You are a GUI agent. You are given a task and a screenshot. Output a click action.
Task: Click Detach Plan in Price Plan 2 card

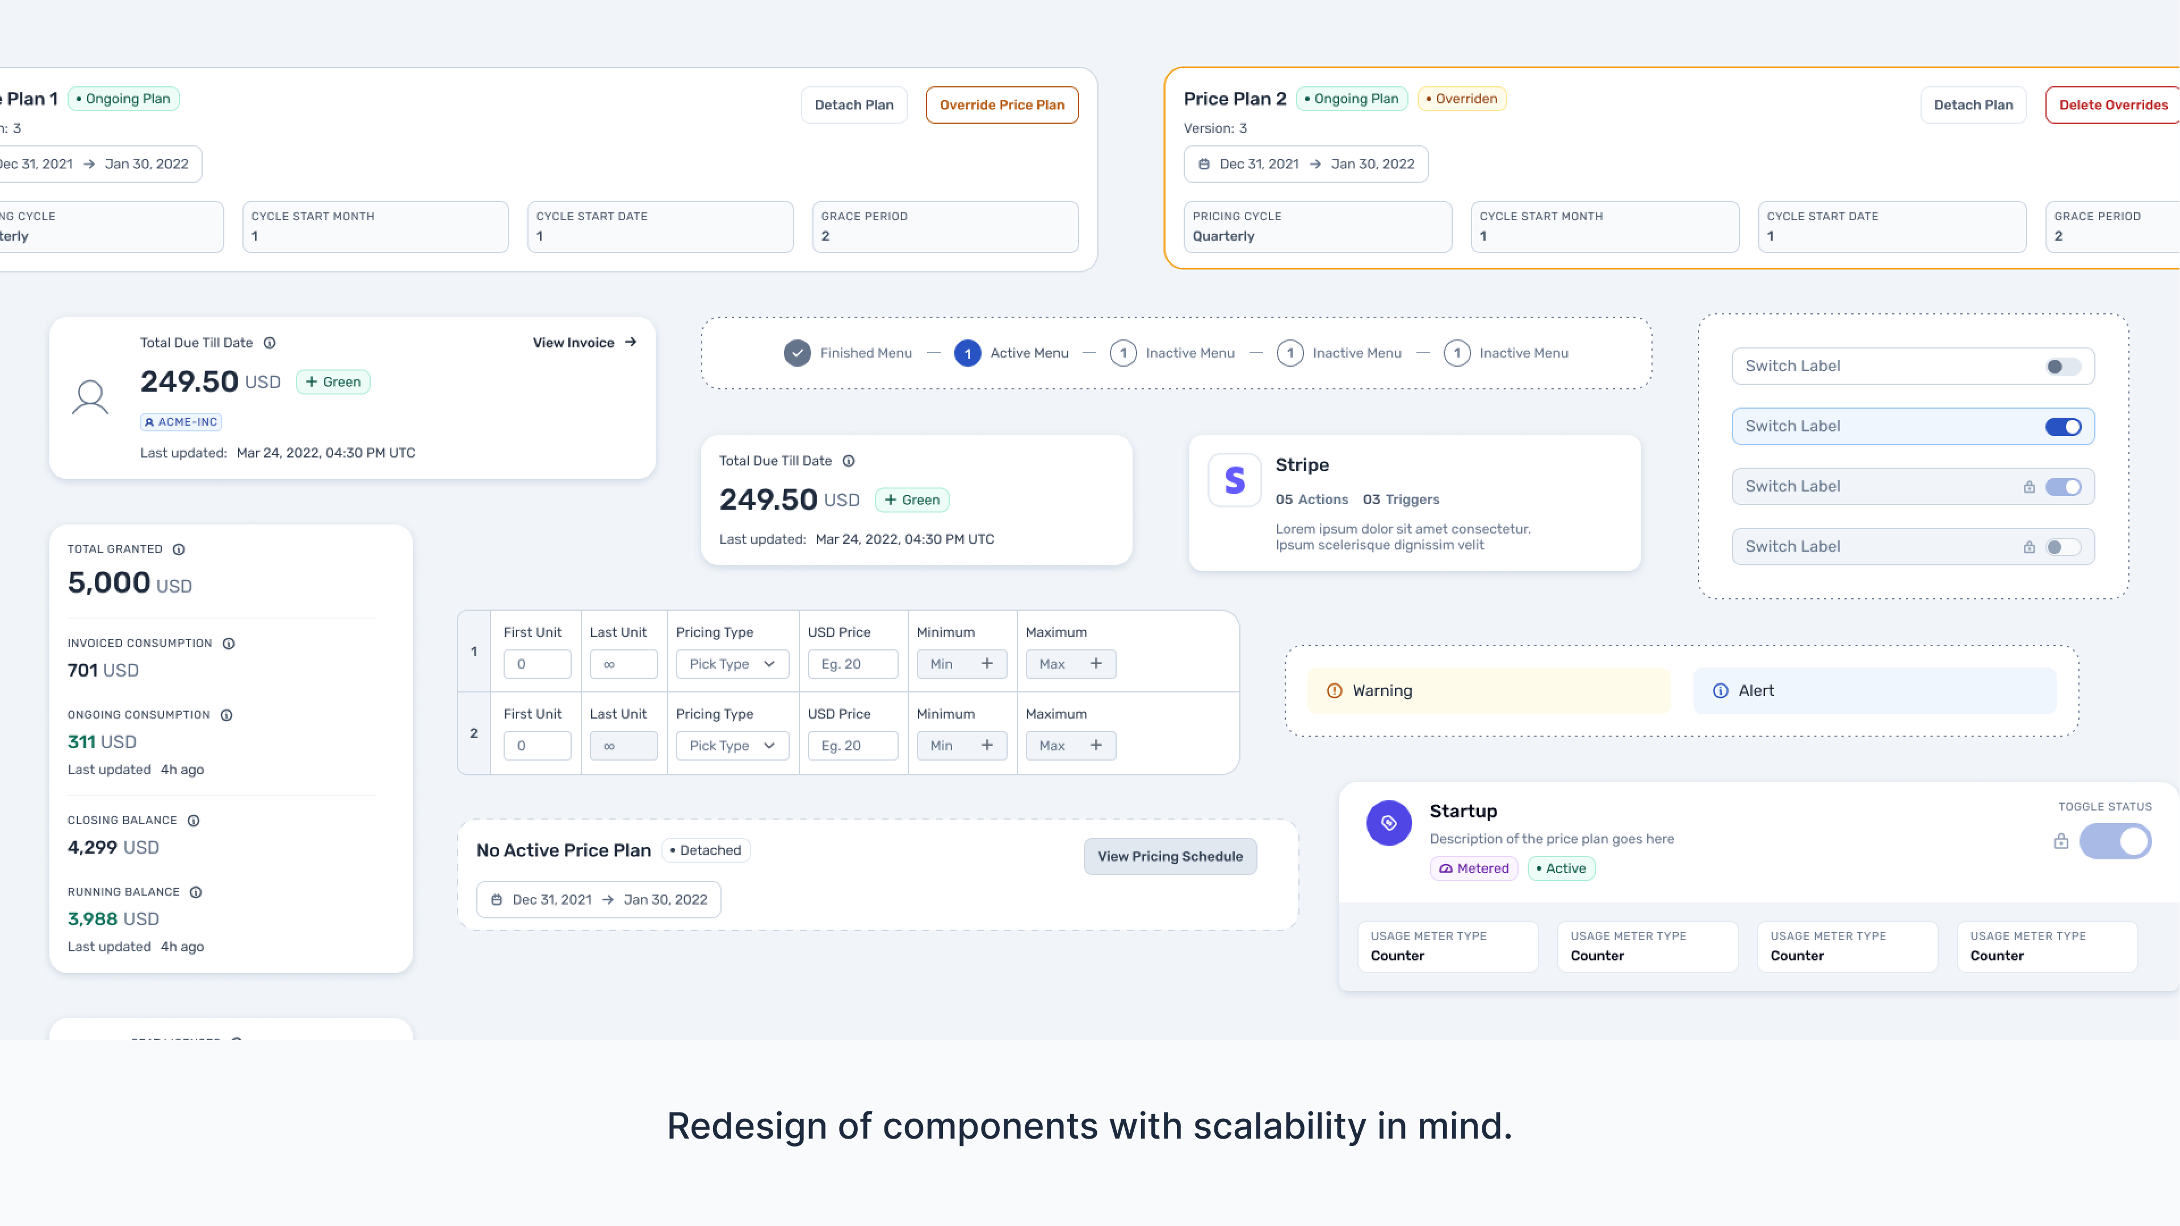(x=1973, y=105)
